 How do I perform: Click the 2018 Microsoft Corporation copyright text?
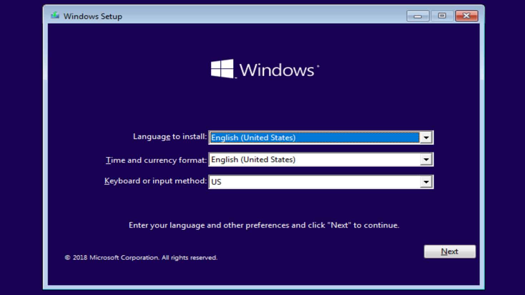point(141,257)
